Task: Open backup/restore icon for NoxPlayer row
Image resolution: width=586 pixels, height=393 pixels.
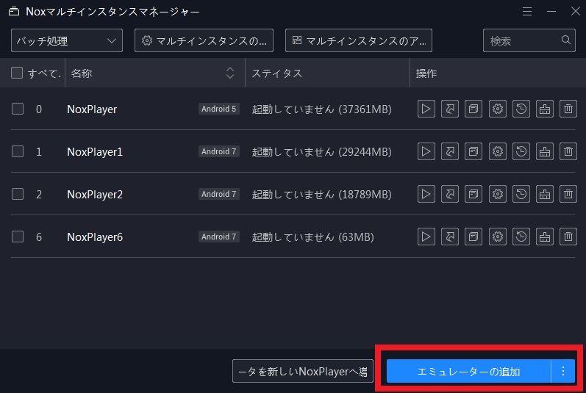Action: (521, 109)
